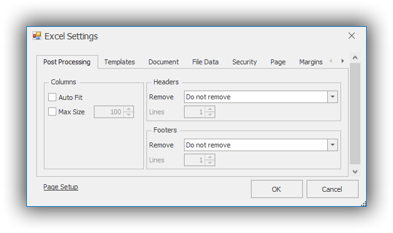
Task: Click the Footers Lines value field
Action: tap(195, 160)
